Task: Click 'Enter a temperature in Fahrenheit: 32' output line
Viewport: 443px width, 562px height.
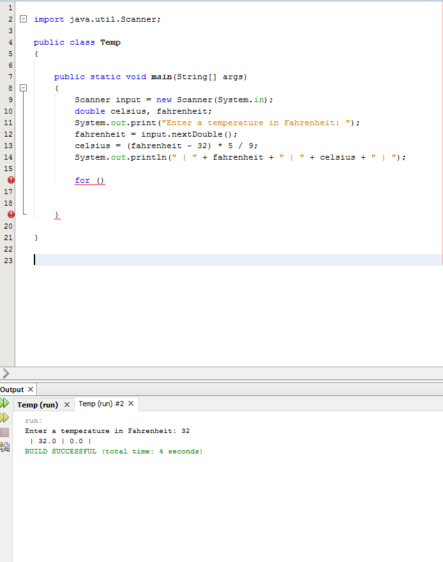Action: pos(107,431)
